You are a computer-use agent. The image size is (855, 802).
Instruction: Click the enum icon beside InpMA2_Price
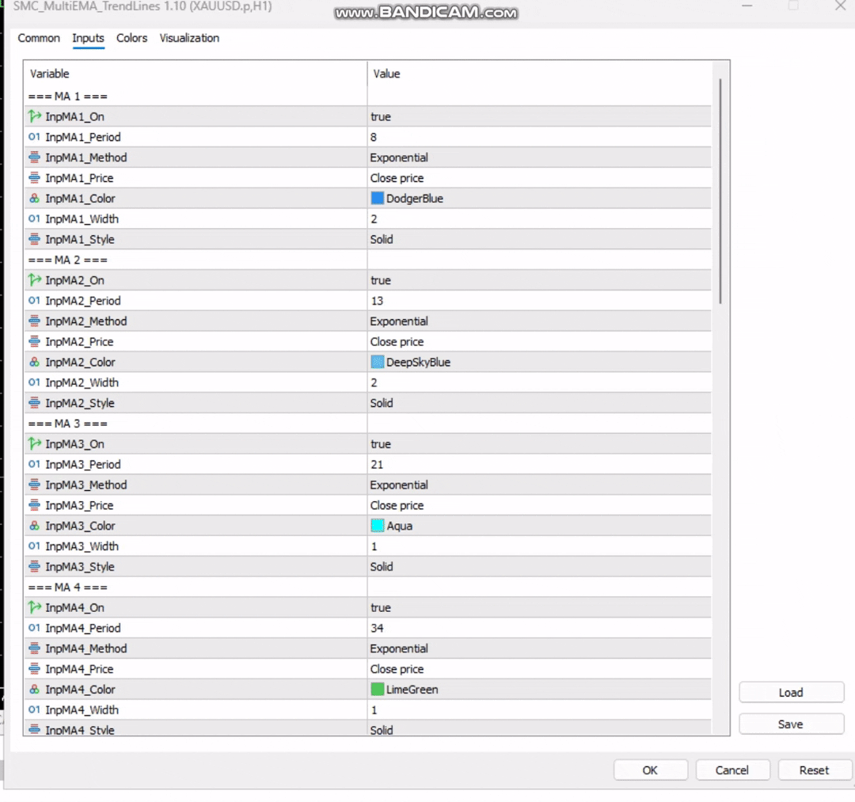click(x=34, y=341)
